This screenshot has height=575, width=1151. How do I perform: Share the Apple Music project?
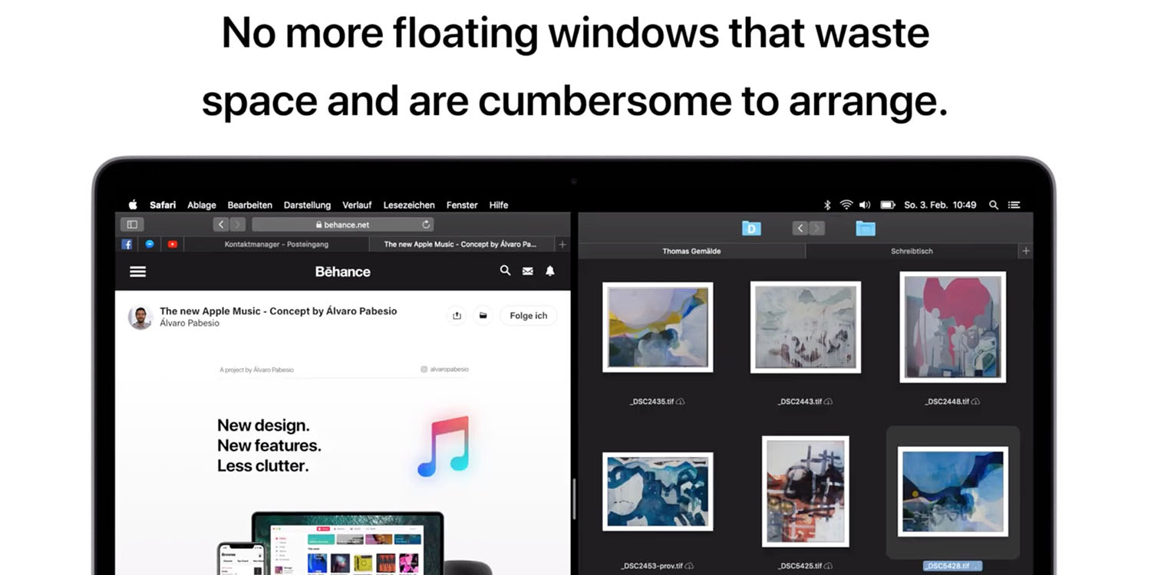click(457, 316)
